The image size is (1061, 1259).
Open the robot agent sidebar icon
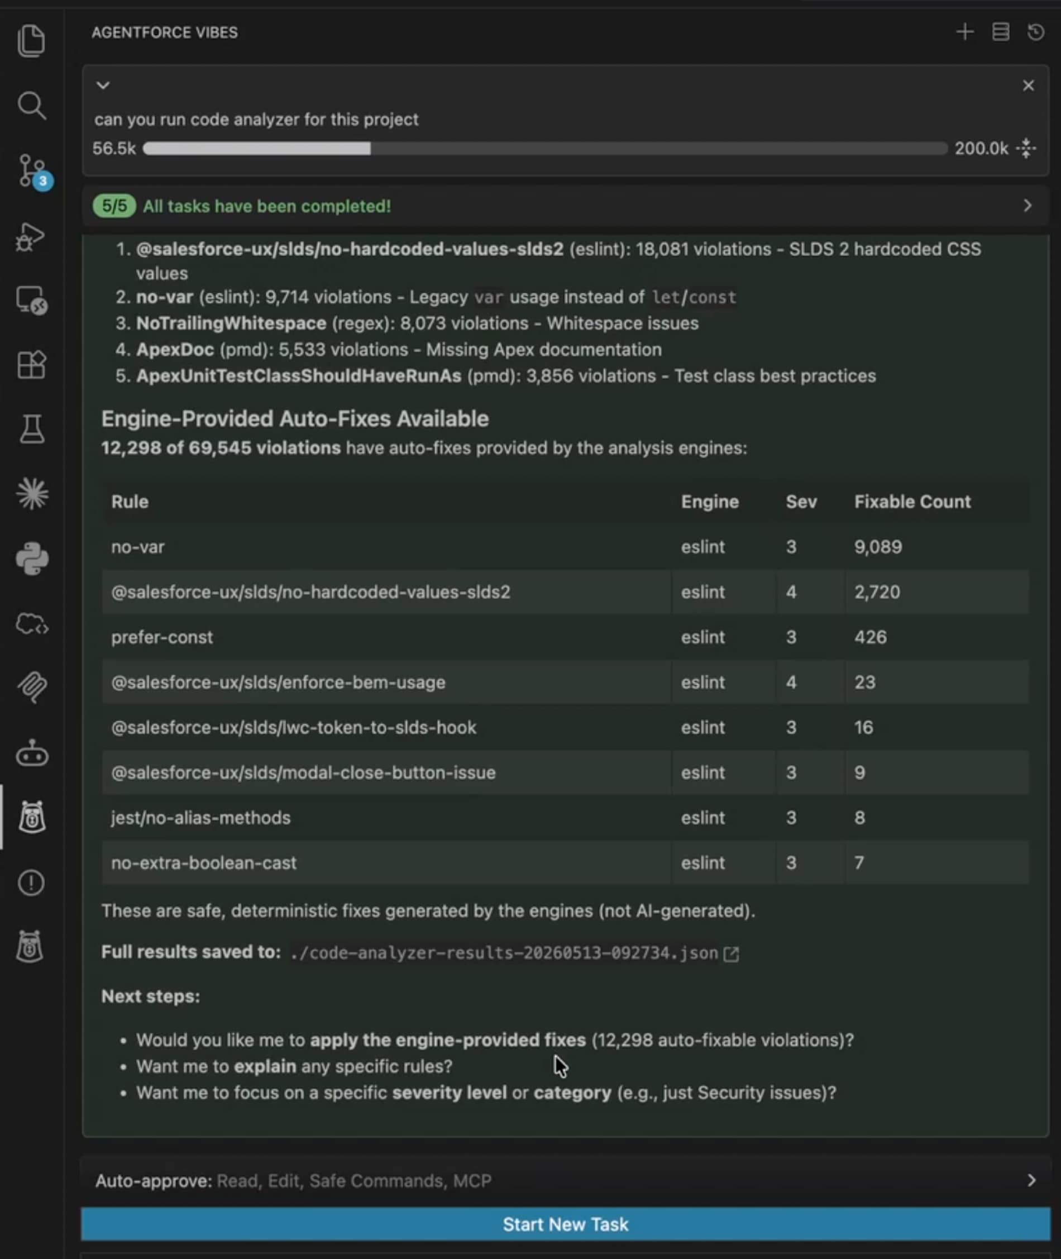click(32, 753)
